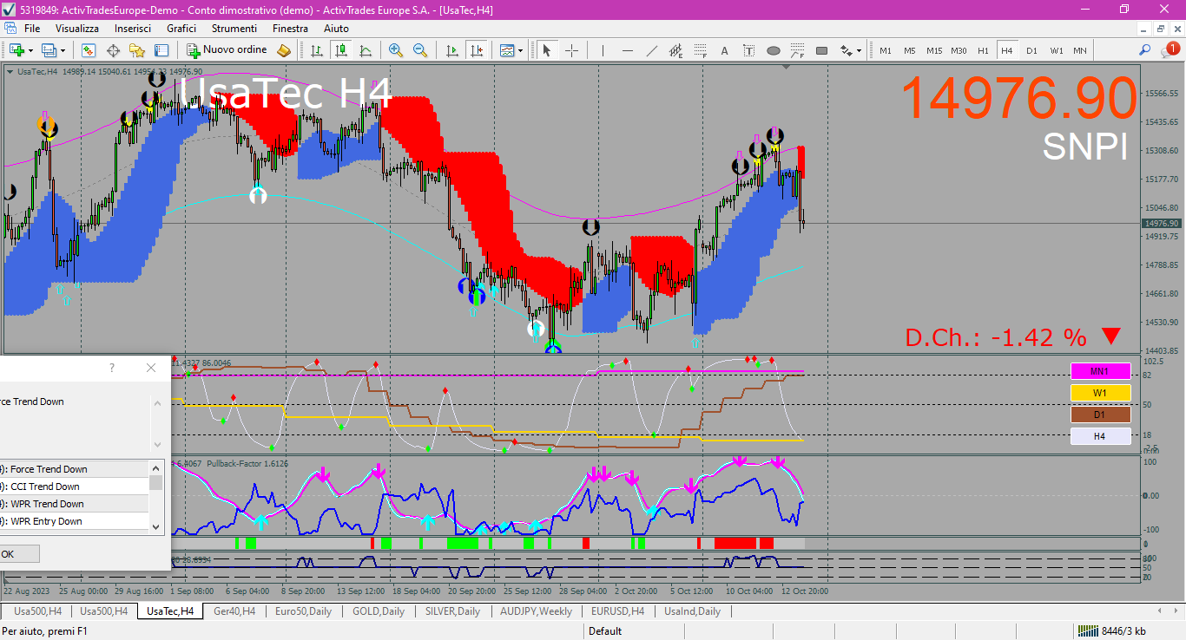1186x640 pixels.
Task: Click the Nuovo ordine button
Action: coord(227,50)
